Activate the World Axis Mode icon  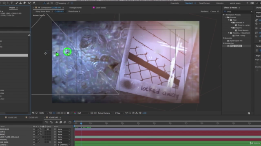tap(48, 3)
